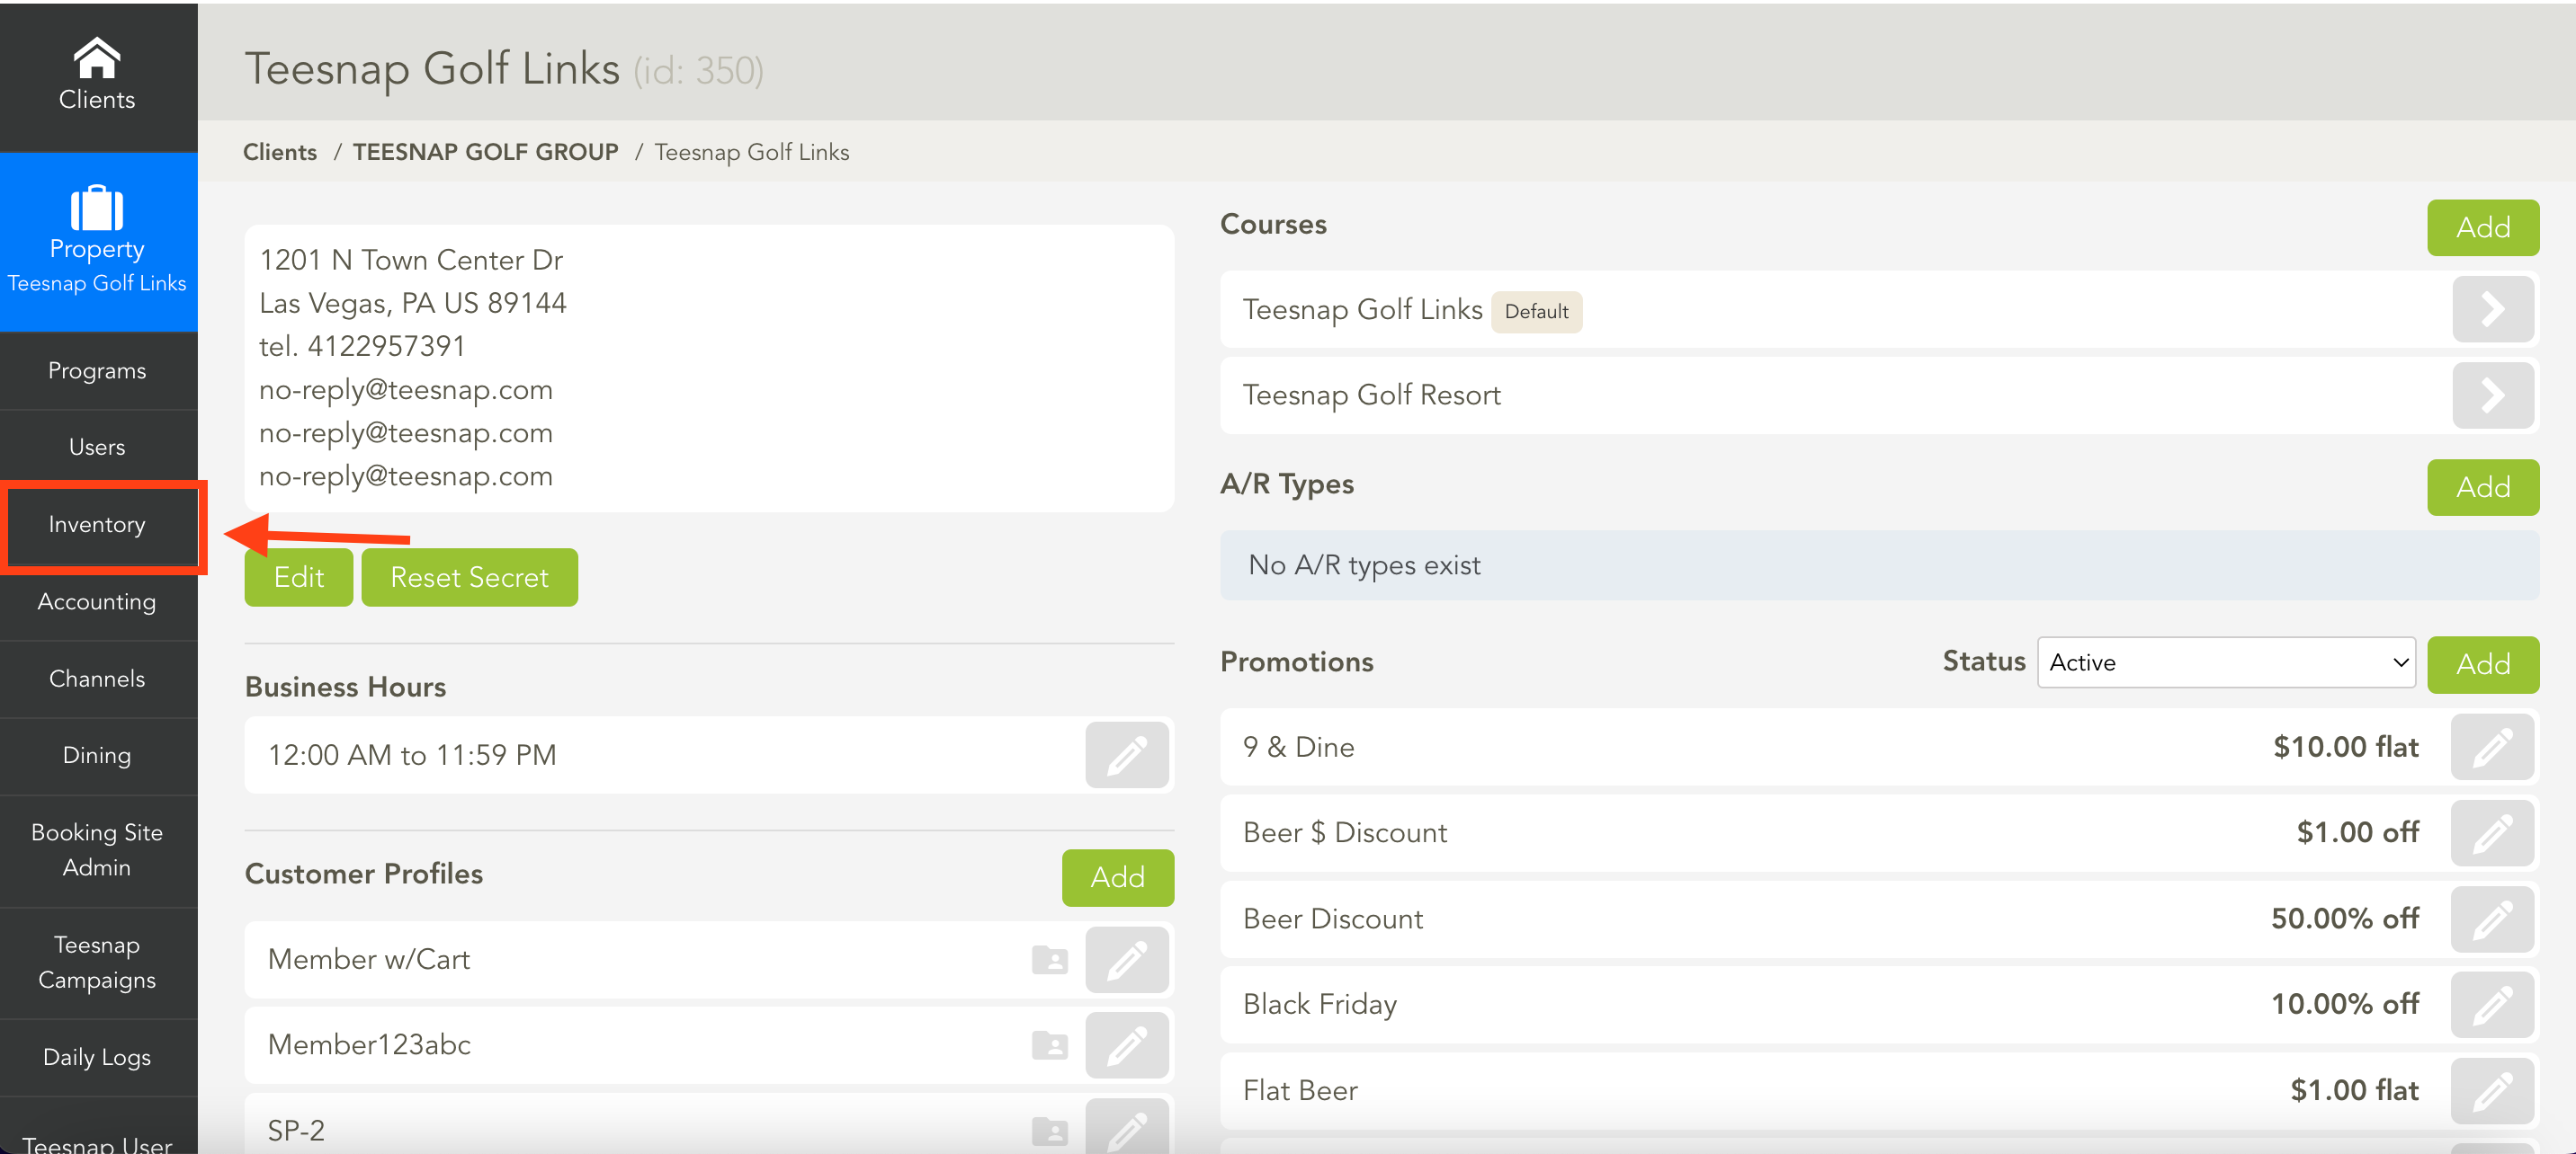Image resolution: width=2576 pixels, height=1154 pixels.
Task: Open Booking Site Admin in sidebar
Action: (97, 850)
